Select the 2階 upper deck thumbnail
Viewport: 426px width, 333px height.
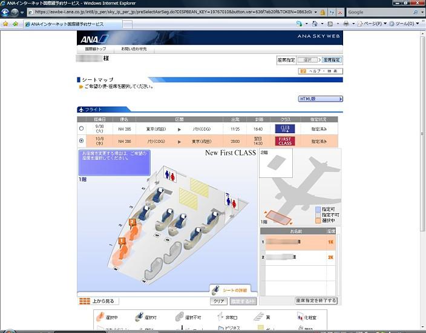coord(276,163)
